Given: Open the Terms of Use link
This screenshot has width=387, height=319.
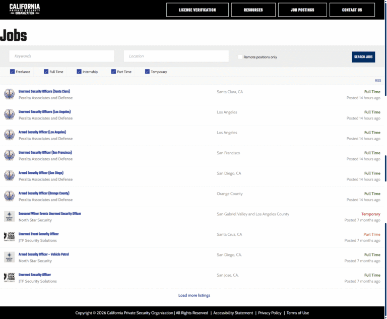Looking at the screenshot, I should tap(297, 313).
